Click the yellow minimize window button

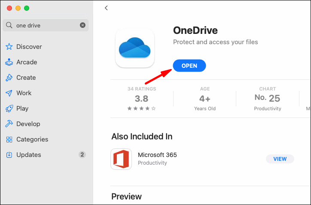[18, 8]
